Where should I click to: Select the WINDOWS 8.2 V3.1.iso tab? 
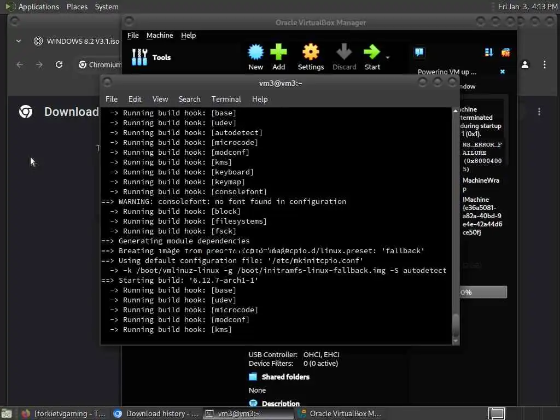[x=76, y=41]
